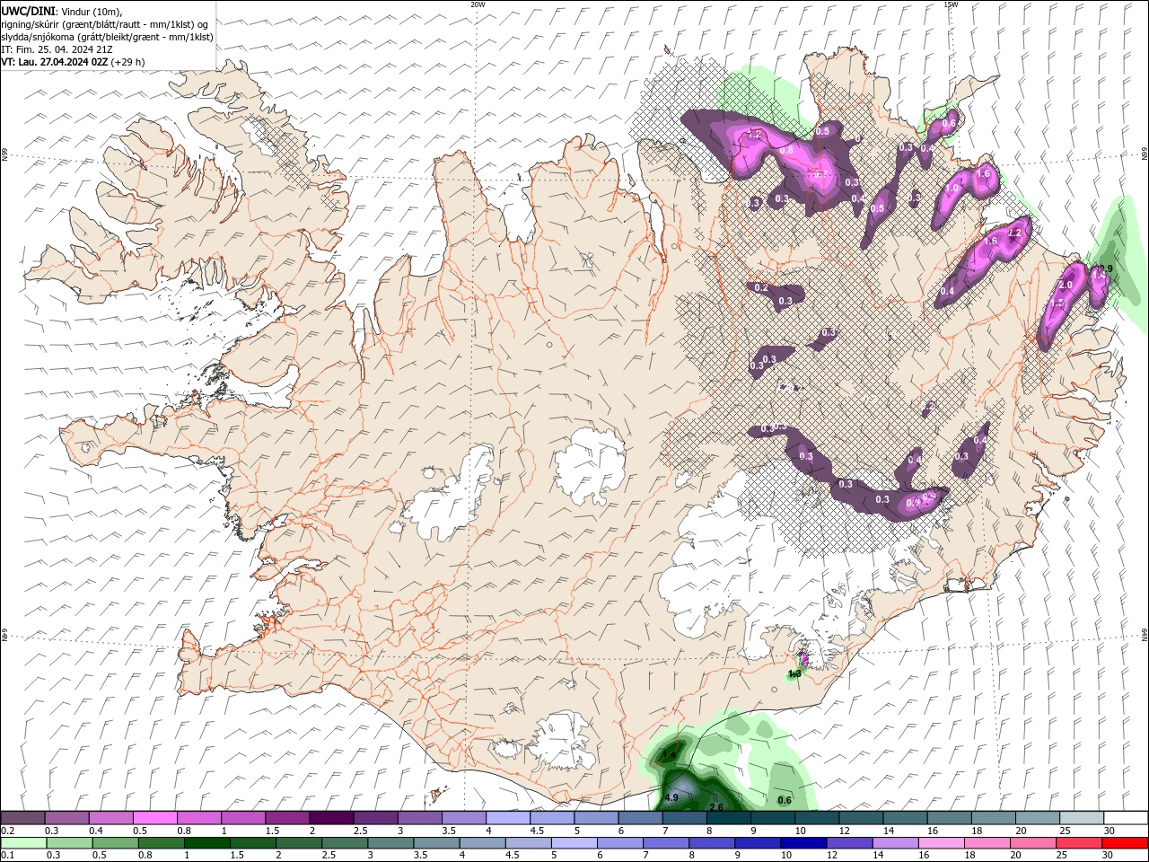This screenshot has width=1149, height=862.
Task: Click the darkest green 1 mm rain swatch
Action: click(206, 843)
